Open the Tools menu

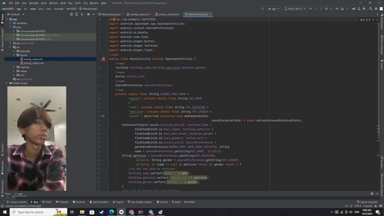pos(78,3)
